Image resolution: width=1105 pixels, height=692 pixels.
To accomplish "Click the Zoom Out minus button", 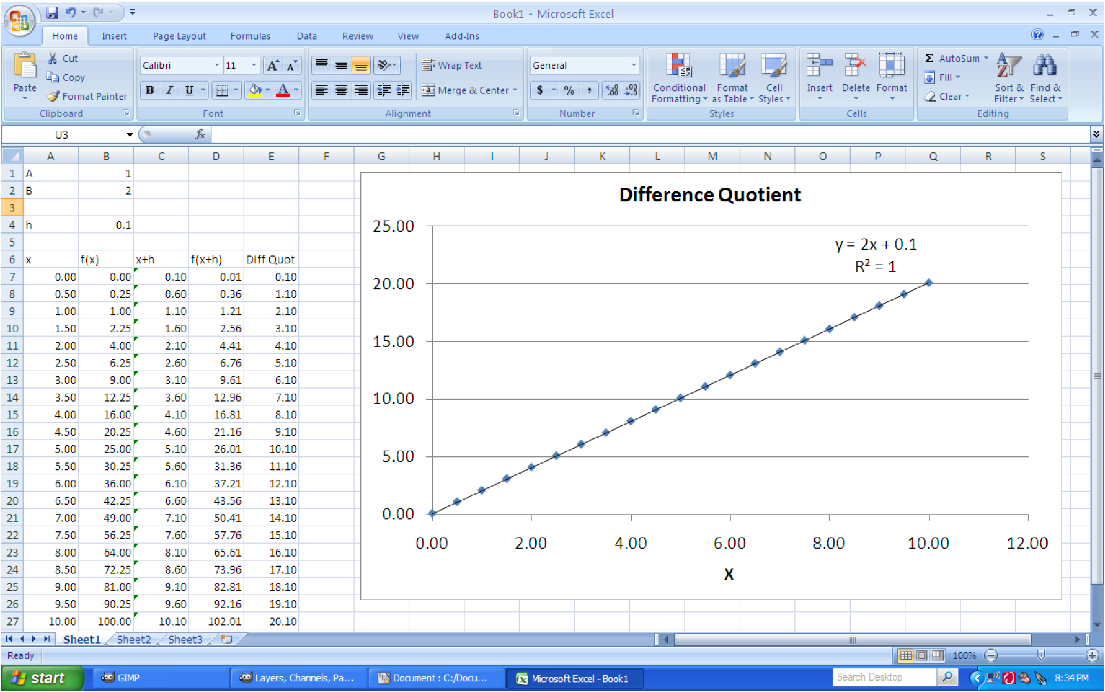I will [x=991, y=655].
